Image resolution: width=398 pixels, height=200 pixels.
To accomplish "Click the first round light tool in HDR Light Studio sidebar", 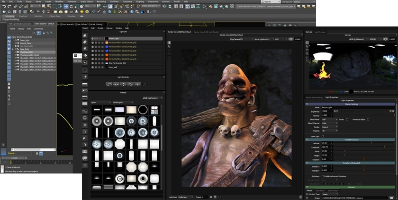I will (85, 35).
